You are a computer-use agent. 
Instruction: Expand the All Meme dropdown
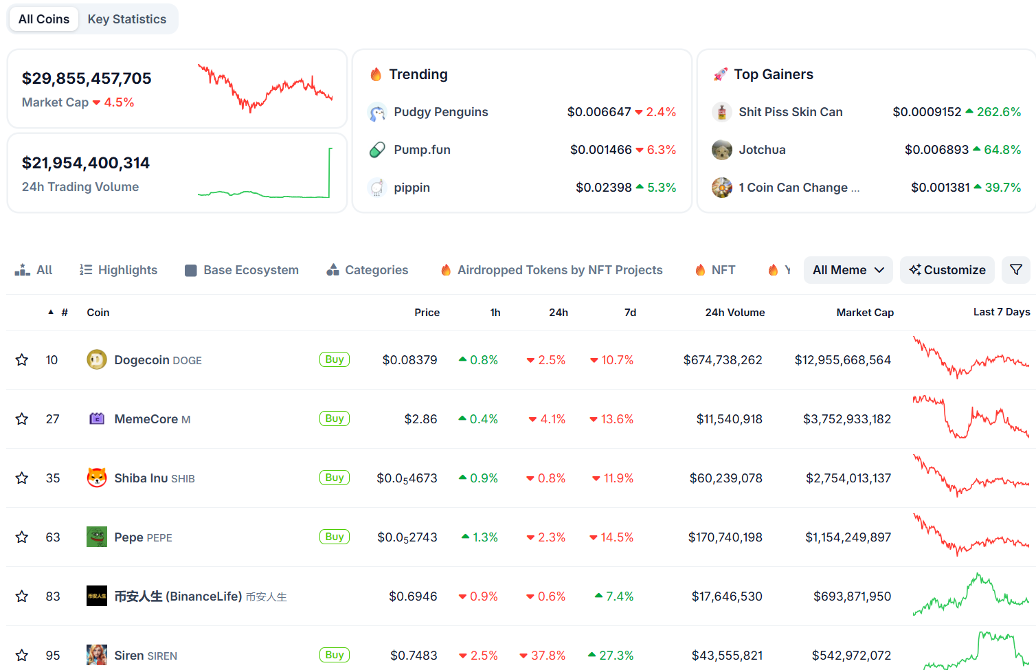pyautogui.click(x=848, y=270)
